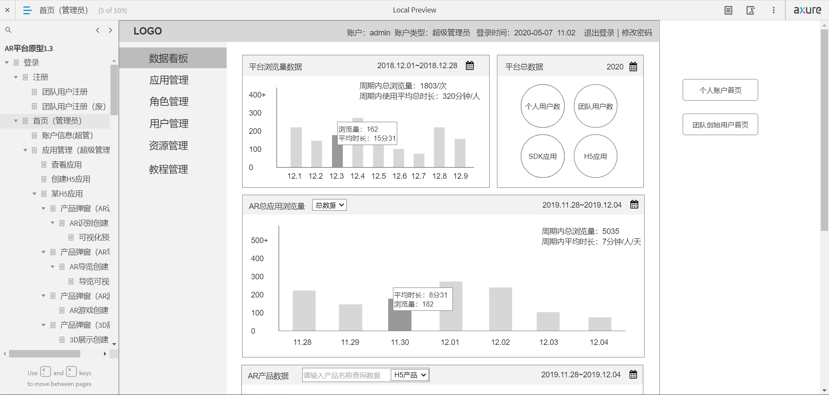
Task: Click the 团队用户数 circle
Action: click(595, 106)
